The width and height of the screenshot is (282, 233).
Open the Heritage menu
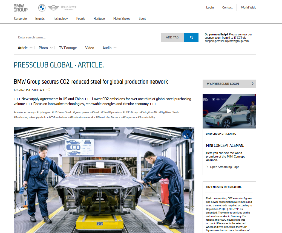coord(99,18)
